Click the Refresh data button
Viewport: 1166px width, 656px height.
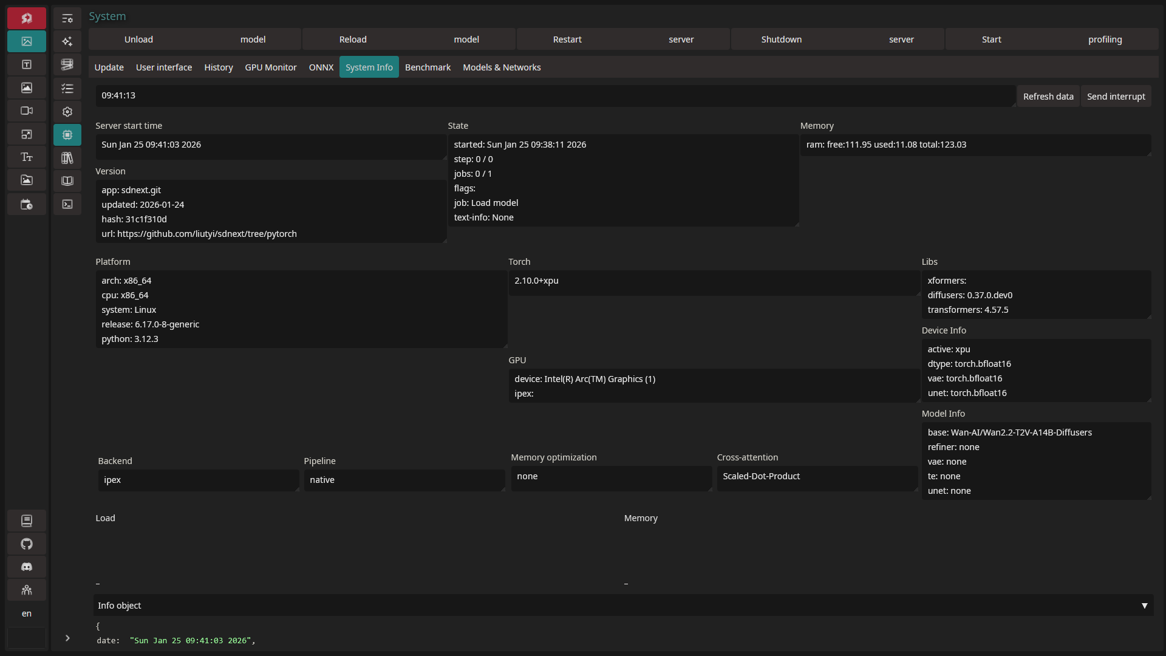pyautogui.click(x=1048, y=97)
